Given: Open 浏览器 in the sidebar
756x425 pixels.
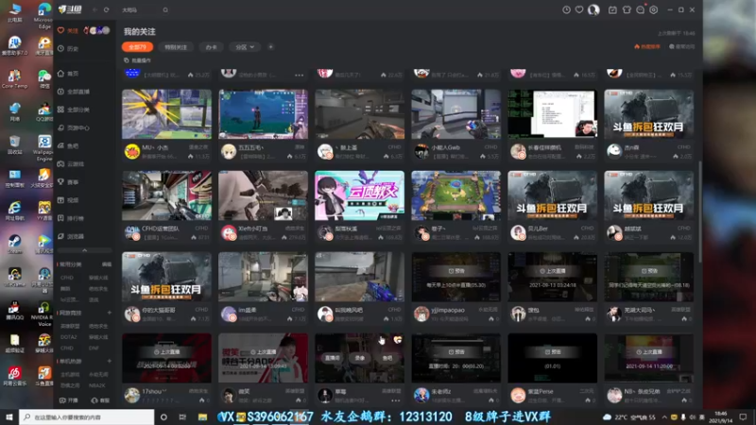Looking at the screenshot, I should [70, 237].
